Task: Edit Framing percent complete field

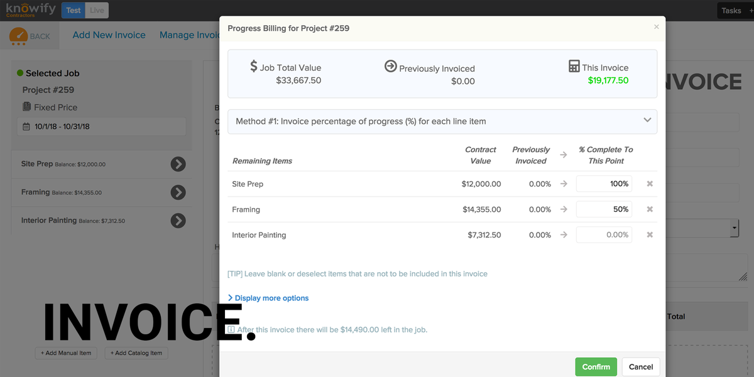Action: click(x=604, y=209)
